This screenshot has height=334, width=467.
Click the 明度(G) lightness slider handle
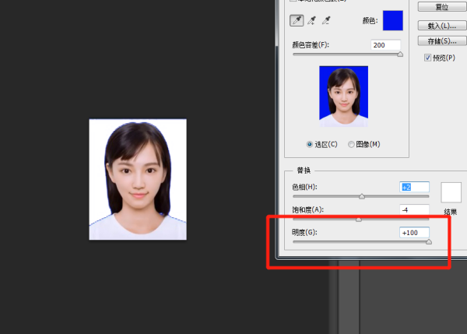(x=429, y=242)
